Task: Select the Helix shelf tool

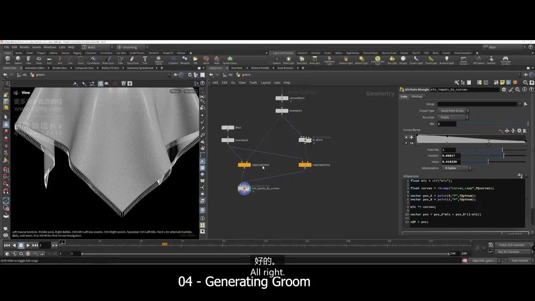Action: click(217, 60)
